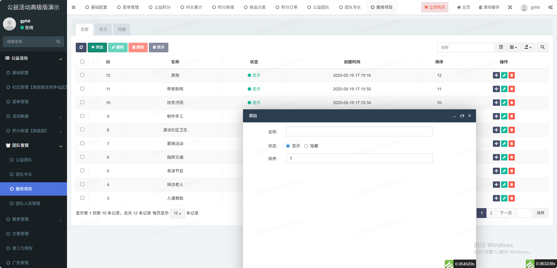
Task: Open the 公益团队 top navigation tab
Action: 318,7
